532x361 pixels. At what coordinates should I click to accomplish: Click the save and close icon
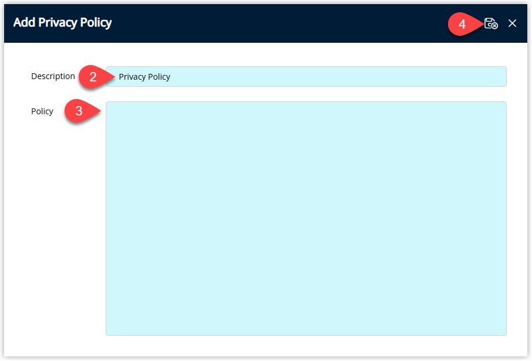pos(491,23)
